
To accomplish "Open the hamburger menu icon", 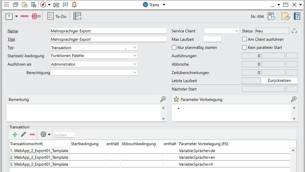I will pyautogui.click(x=6, y=5).
